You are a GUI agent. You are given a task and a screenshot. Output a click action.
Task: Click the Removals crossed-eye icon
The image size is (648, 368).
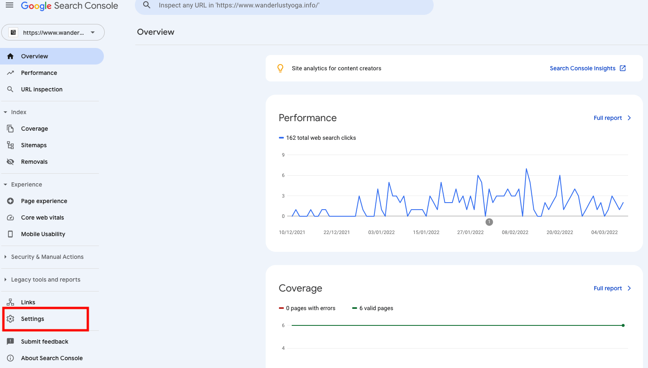(x=10, y=162)
